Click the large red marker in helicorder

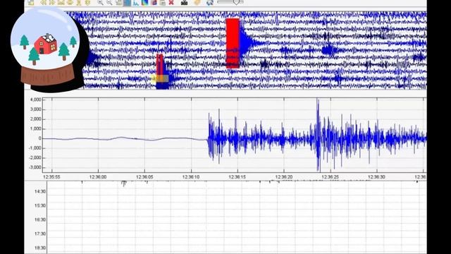pos(233,43)
